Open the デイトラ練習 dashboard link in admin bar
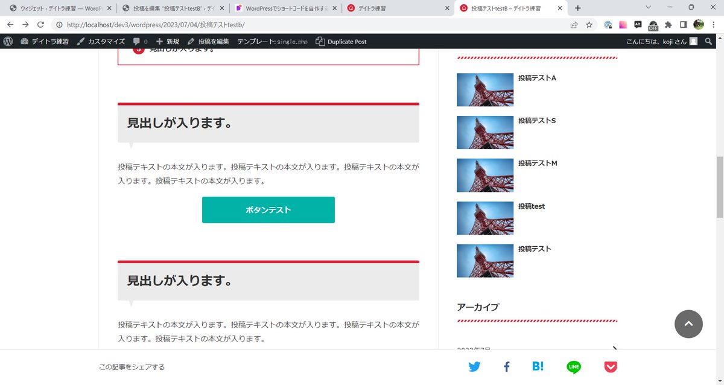Image resolution: width=724 pixels, height=385 pixels. pyautogui.click(x=45, y=42)
